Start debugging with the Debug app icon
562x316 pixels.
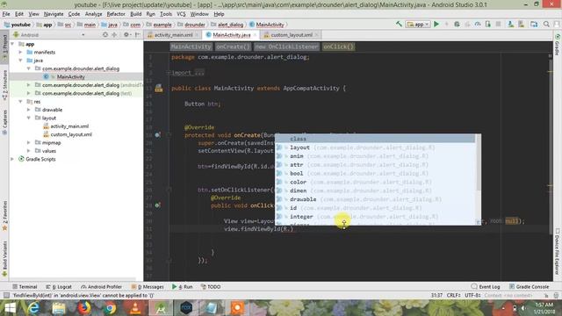tap(457, 24)
